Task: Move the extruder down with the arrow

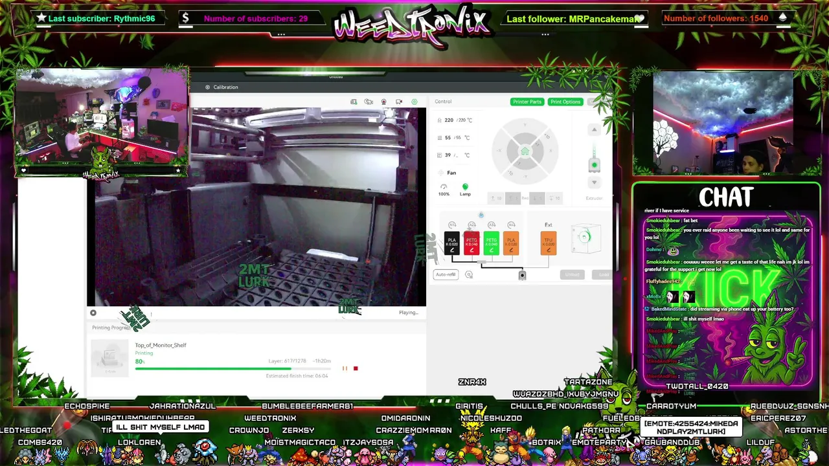Action: click(594, 183)
